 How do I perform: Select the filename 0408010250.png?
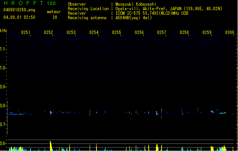pos(19,10)
